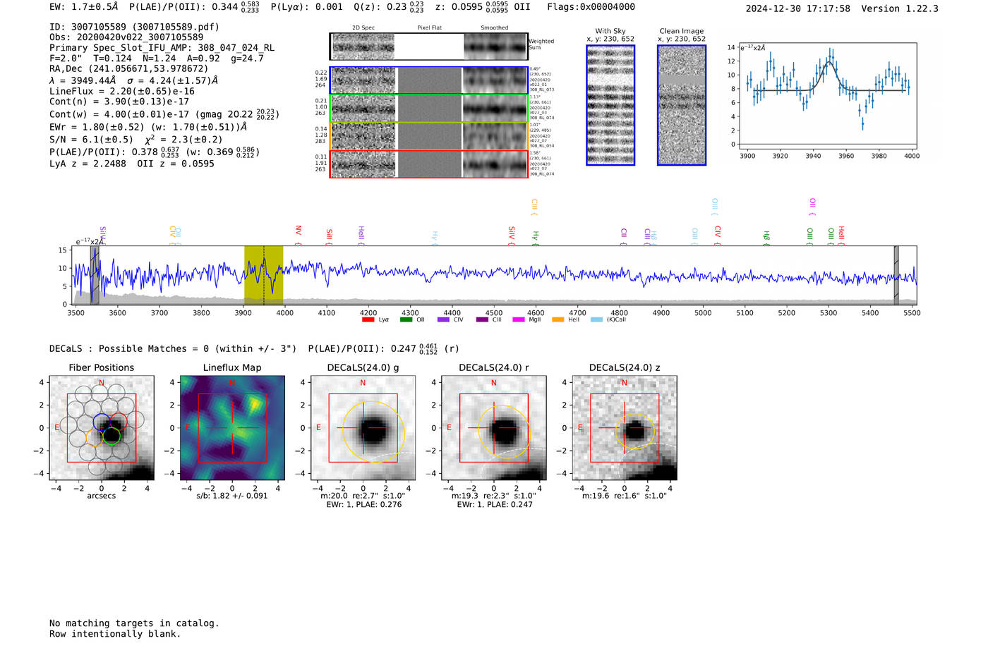The height and width of the screenshot is (672, 988).
Task: Select the orange-bordered fiber spectrum row
Action: pyautogui.click(x=428, y=136)
